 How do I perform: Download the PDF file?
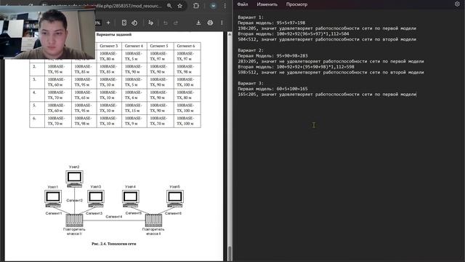(198, 23)
